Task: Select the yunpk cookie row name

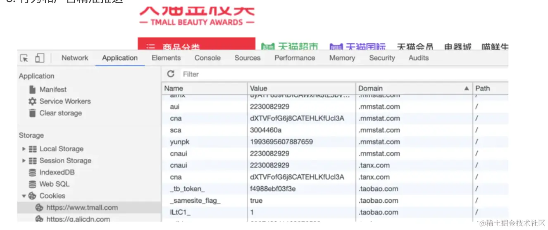Action: [179, 142]
